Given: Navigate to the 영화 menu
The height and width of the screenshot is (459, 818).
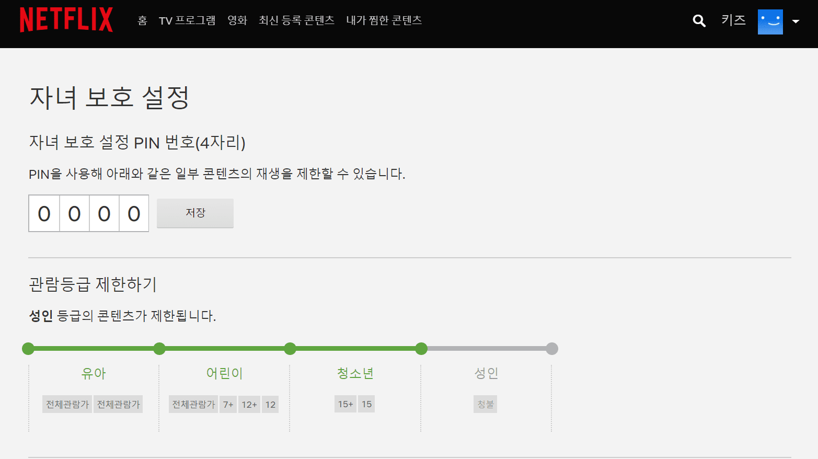Looking at the screenshot, I should click(237, 20).
